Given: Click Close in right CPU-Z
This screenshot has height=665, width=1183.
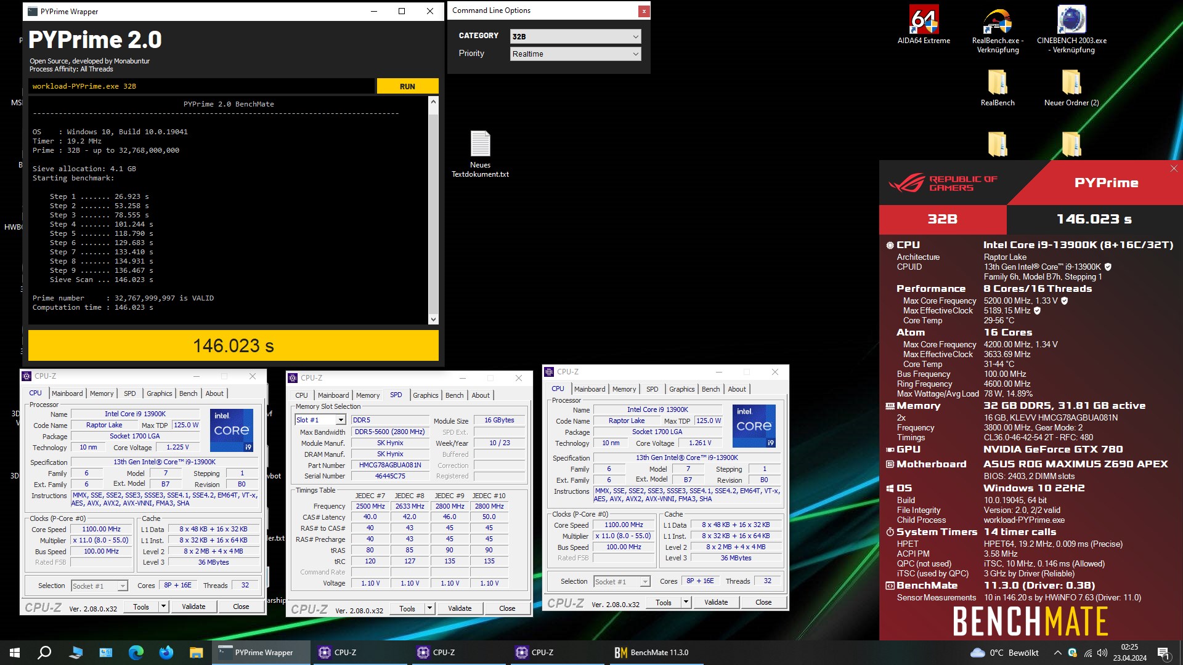Looking at the screenshot, I should tap(763, 602).
